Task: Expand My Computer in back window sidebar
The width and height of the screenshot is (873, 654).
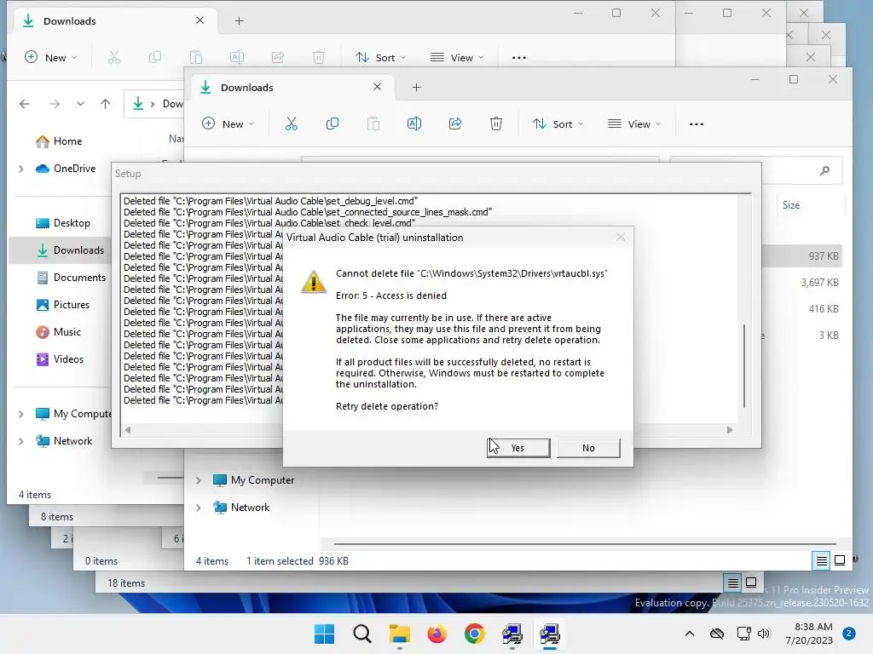Action: (20, 414)
